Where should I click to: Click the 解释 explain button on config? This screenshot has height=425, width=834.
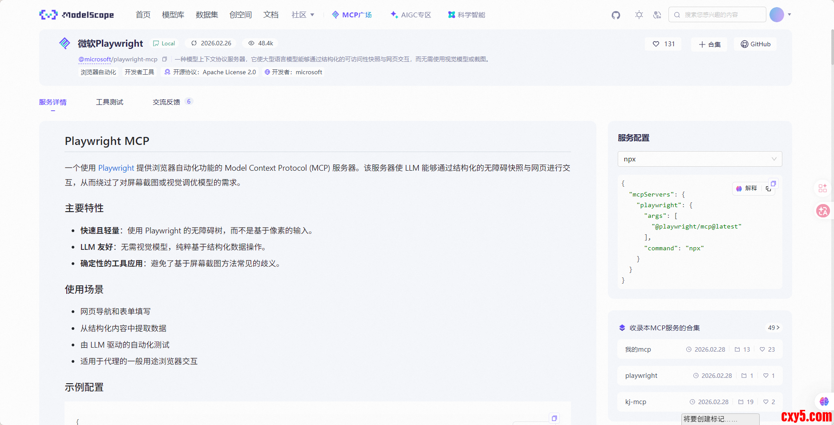[747, 188]
